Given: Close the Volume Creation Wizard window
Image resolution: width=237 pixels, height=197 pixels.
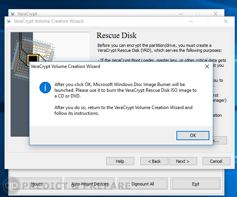Looking at the screenshot, I should click(226, 21).
